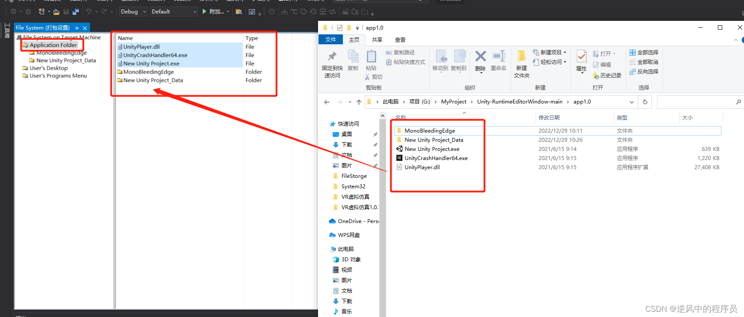Click 复制路径 in the ribbon
The height and width of the screenshot is (317, 744).
click(400, 53)
